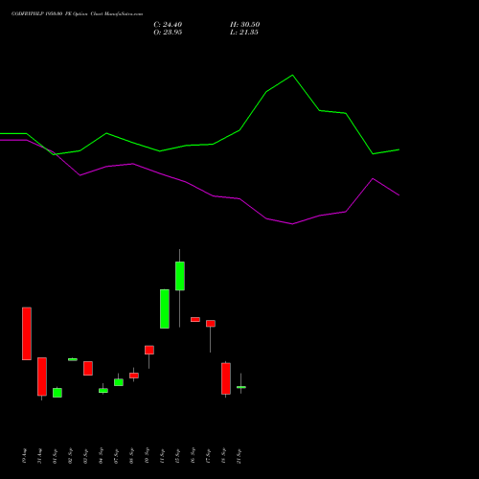479x479 pixels.
Task: Select the 02 Sep date label
Action: pyautogui.click(x=71, y=456)
